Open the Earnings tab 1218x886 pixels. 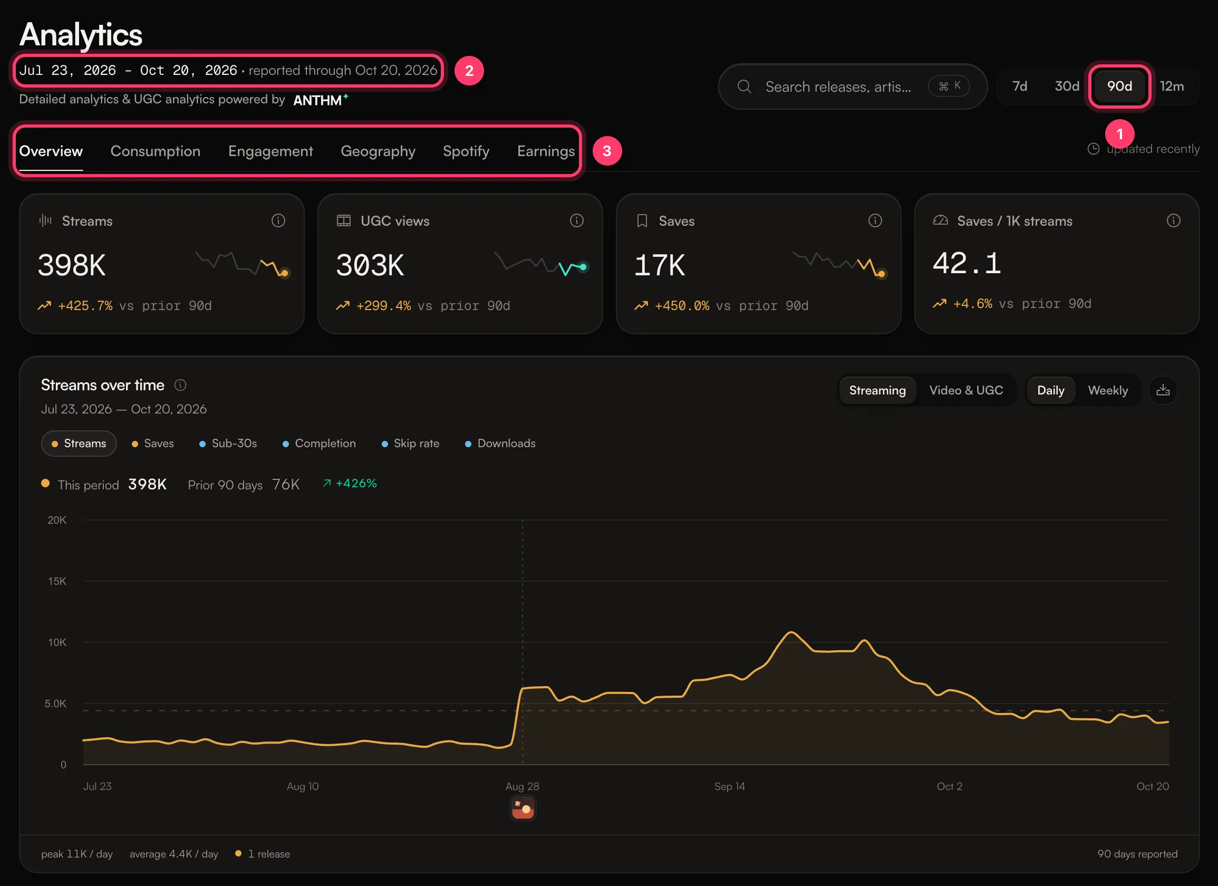tap(546, 151)
